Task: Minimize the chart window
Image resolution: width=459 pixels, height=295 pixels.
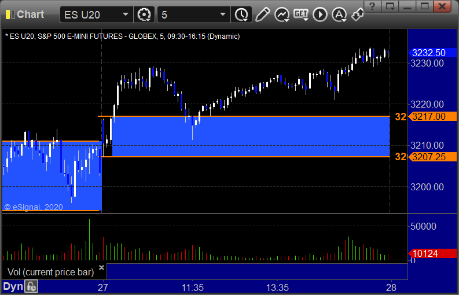Action: click(407, 6)
